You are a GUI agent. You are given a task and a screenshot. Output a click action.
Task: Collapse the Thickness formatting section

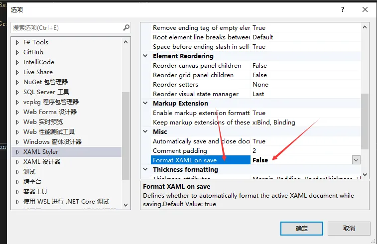coord(145,170)
